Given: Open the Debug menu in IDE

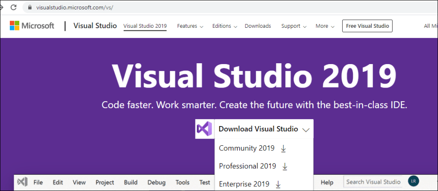Looking at the screenshot, I should (x=156, y=182).
